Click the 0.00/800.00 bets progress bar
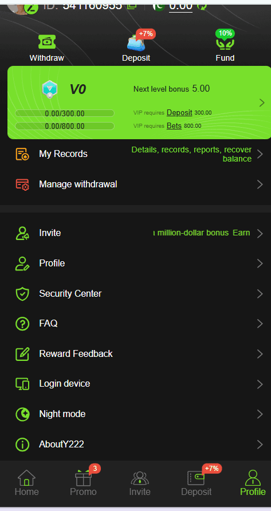 point(65,126)
